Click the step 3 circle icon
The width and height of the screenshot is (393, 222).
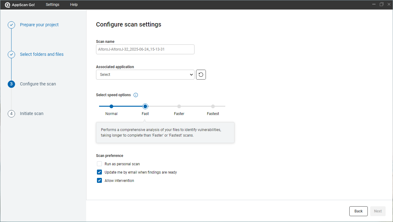click(x=11, y=84)
